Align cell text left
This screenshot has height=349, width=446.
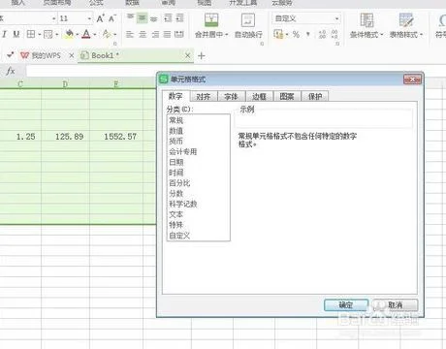[x=130, y=34]
